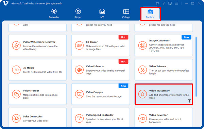204x129 pixels.
Task: Select Image Converter title
Action: click(159, 40)
